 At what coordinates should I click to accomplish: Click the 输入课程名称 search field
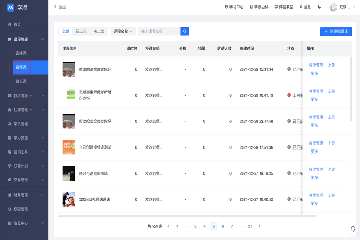159,32
